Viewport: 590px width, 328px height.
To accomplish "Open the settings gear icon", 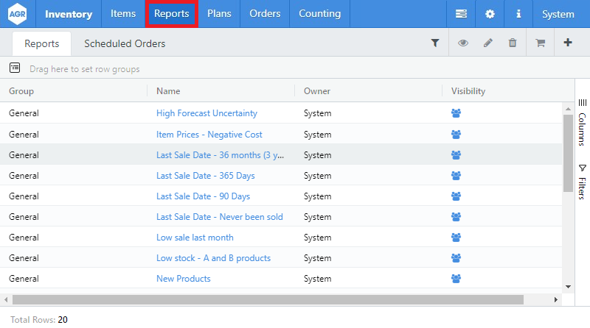I will click(x=490, y=14).
